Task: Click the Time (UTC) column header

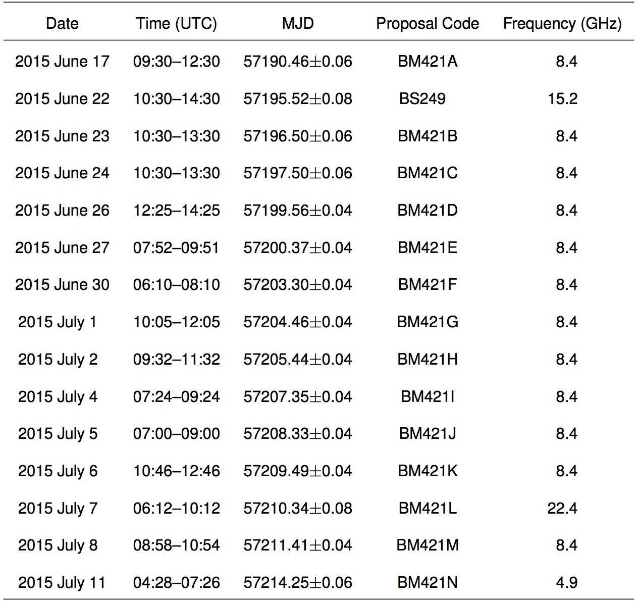Action: [176, 24]
